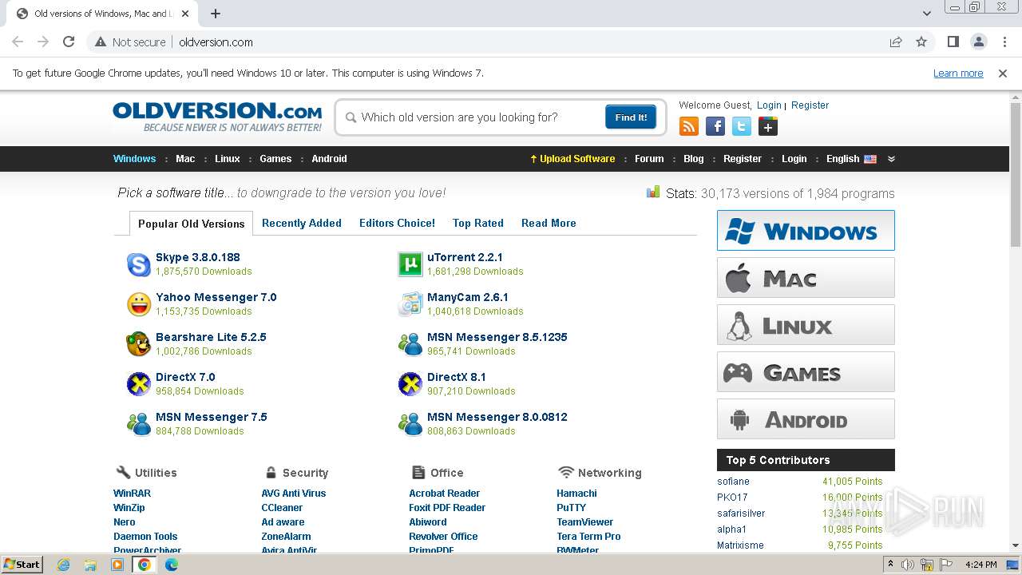Open the Google Plus icon
The width and height of the screenshot is (1022, 575).
click(768, 126)
